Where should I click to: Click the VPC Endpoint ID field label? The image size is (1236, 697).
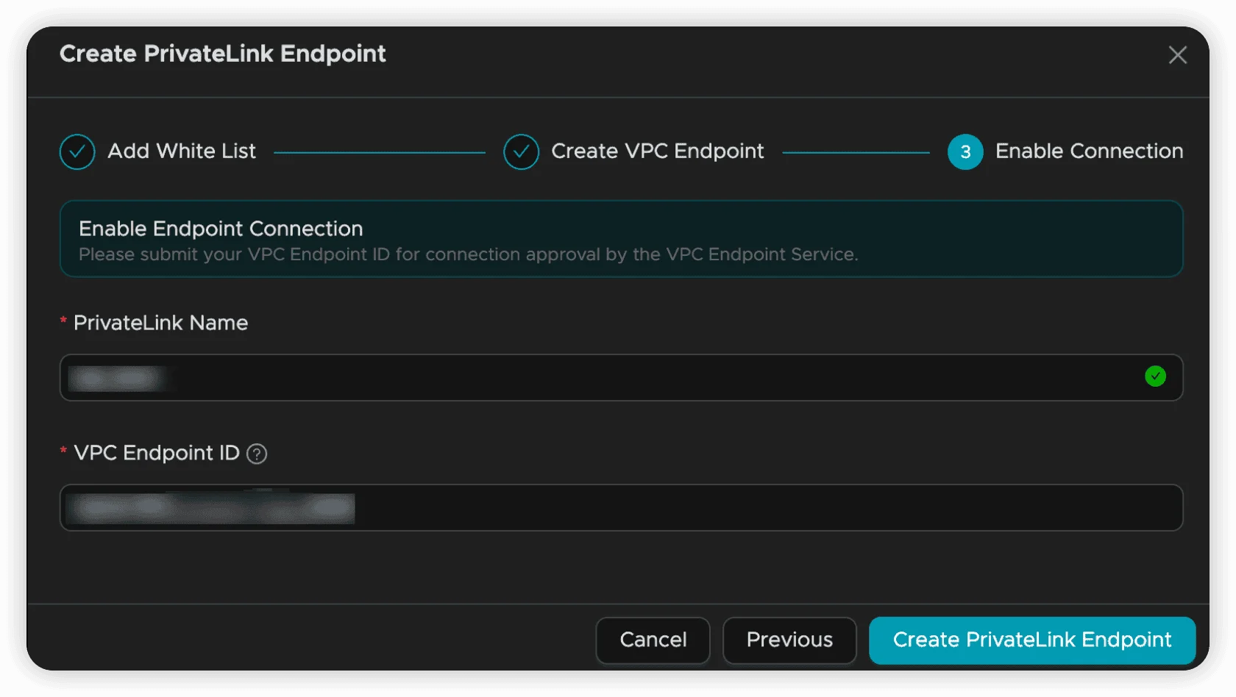coord(157,453)
